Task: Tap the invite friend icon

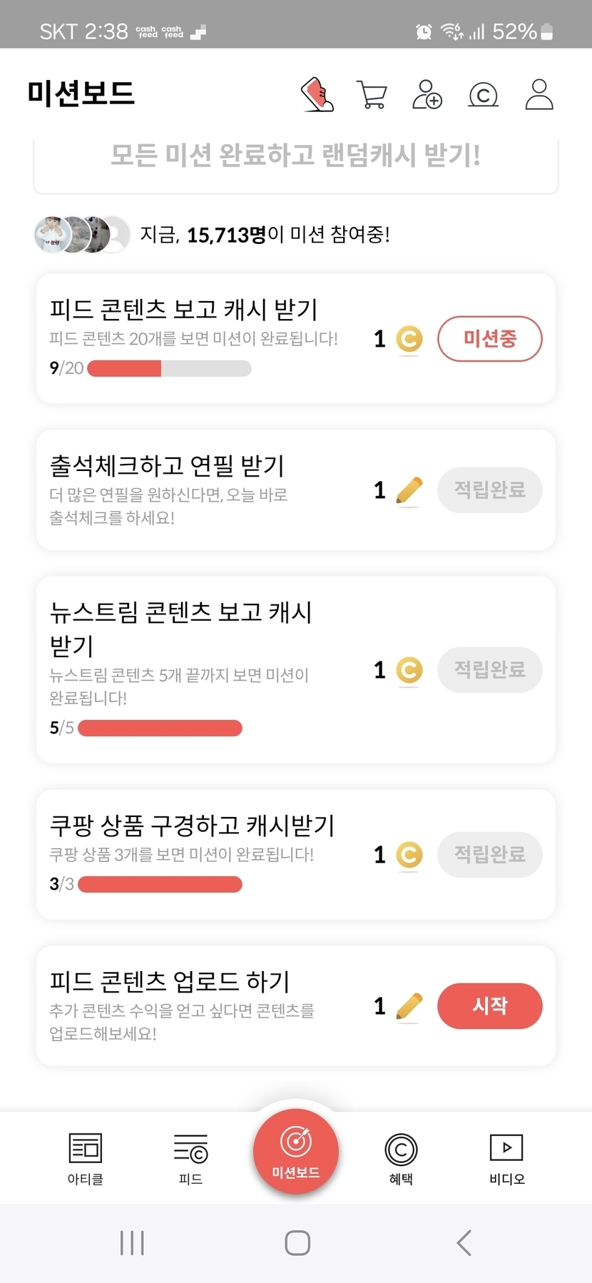Action: [x=427, y=94]
